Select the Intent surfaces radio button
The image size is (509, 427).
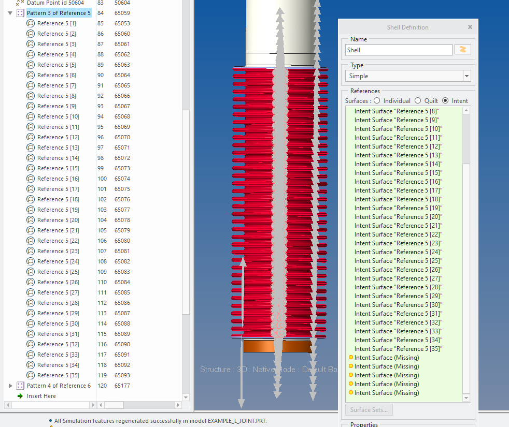pos(445,100)
